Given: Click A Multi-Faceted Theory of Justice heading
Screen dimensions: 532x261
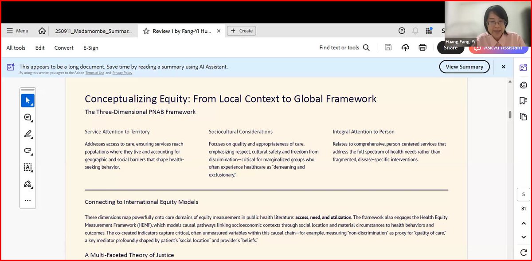Looking at the screenshot, I should 129,255.
